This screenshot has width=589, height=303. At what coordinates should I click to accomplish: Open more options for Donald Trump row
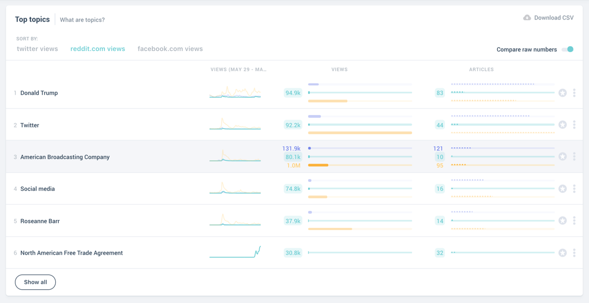point(574,93)
